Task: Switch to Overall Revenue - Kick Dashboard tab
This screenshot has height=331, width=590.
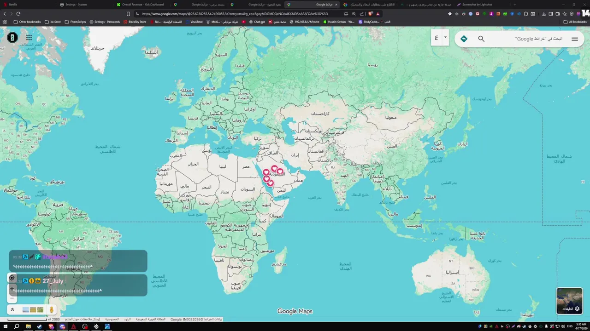Action: pos(142,5)
